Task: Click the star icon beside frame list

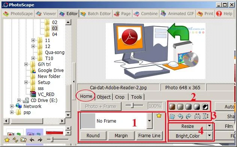Action: pyautogui.click(x=159, y=116)
